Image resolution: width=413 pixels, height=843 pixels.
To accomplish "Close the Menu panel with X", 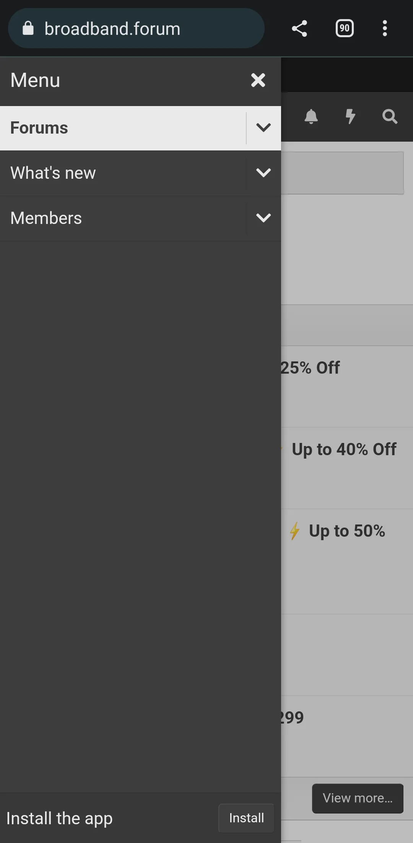I will pos(258,80).
